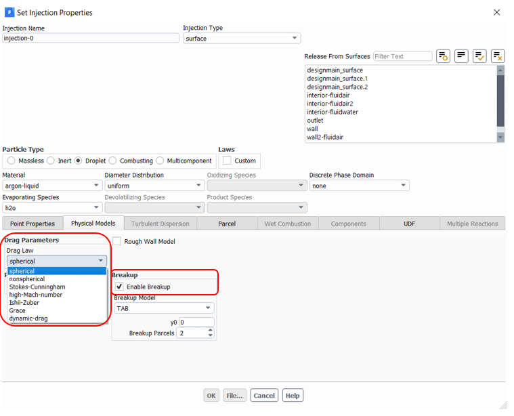514x416 pixels.
Task: Enable the Rough Wall Model checkbox
Action: pos(117,241)
